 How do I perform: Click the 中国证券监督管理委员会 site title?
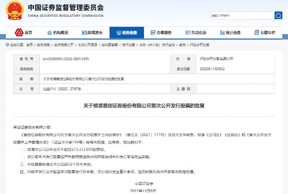coord(66,7)
